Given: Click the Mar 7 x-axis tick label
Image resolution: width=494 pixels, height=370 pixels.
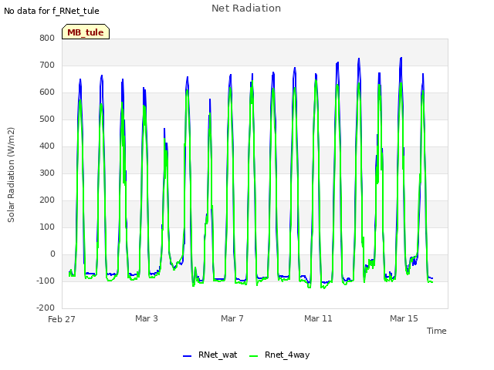Looking at the screenshot, I should [232, 318].
